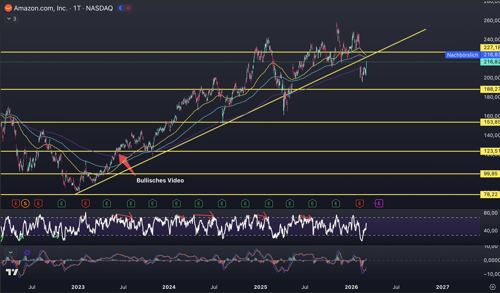The height and width of the screenshot is (293, 500).
Task: Open the red earnings marker above 2026
Action: tap(359, 203)
